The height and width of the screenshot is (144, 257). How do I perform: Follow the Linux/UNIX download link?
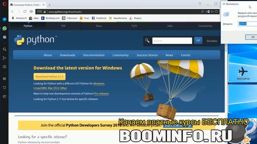tap(40, 88)
